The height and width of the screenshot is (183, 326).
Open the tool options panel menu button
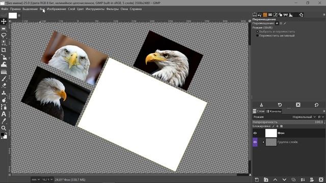coord(324,15)
